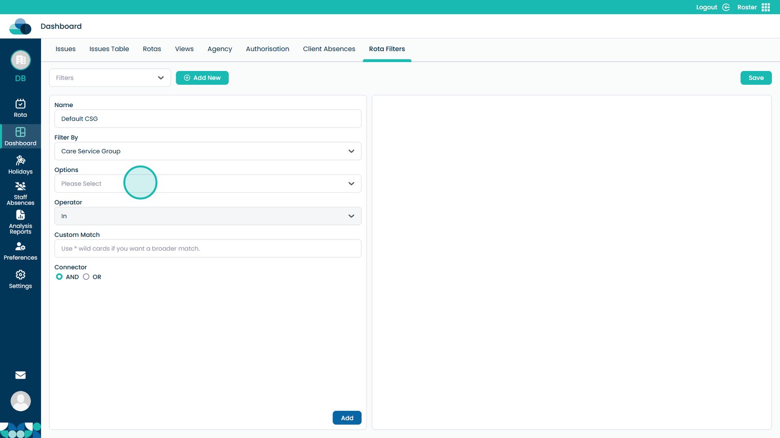
Task: Expand the Operator dropdown
Action: coord(208,216)
